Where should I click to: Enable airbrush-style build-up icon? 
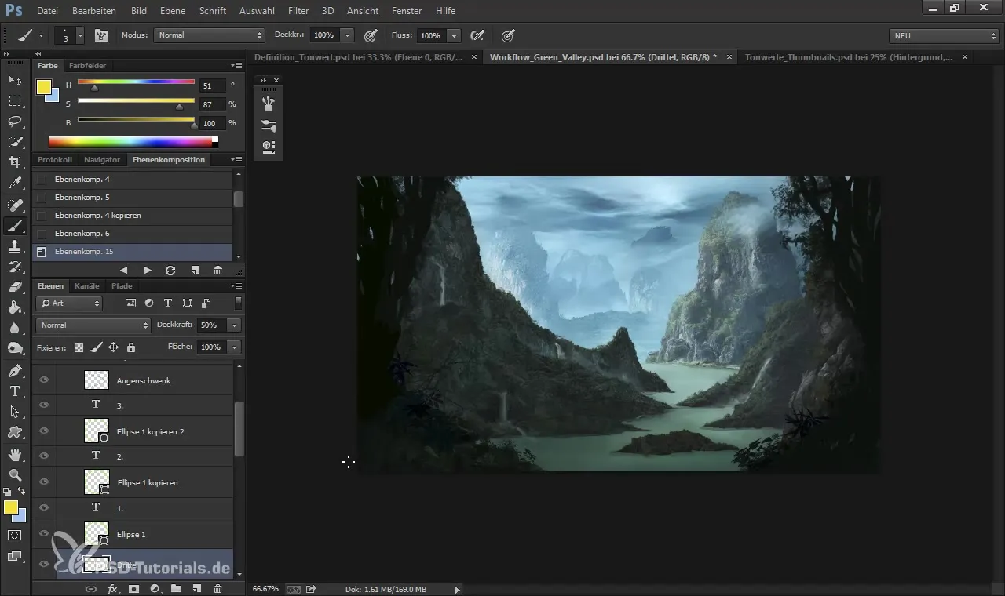pos(477,35)
